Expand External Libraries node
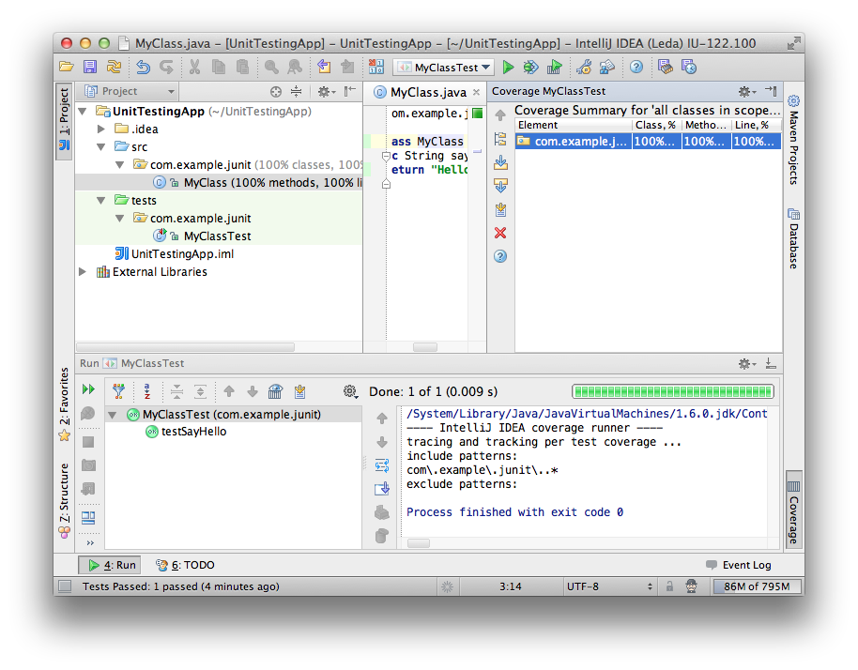858x670 pixels. [83, 272]
